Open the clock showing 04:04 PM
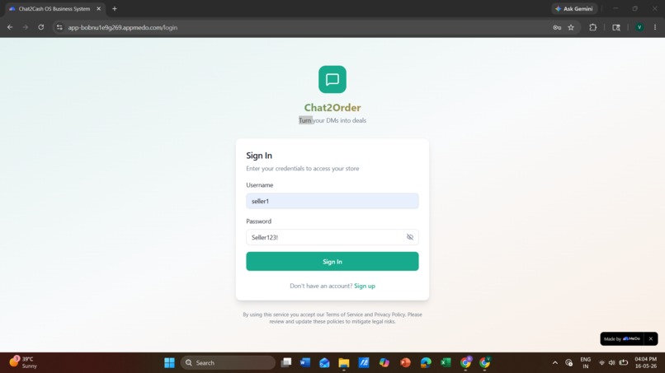This screenshot has height=373, width=665. 645,363
